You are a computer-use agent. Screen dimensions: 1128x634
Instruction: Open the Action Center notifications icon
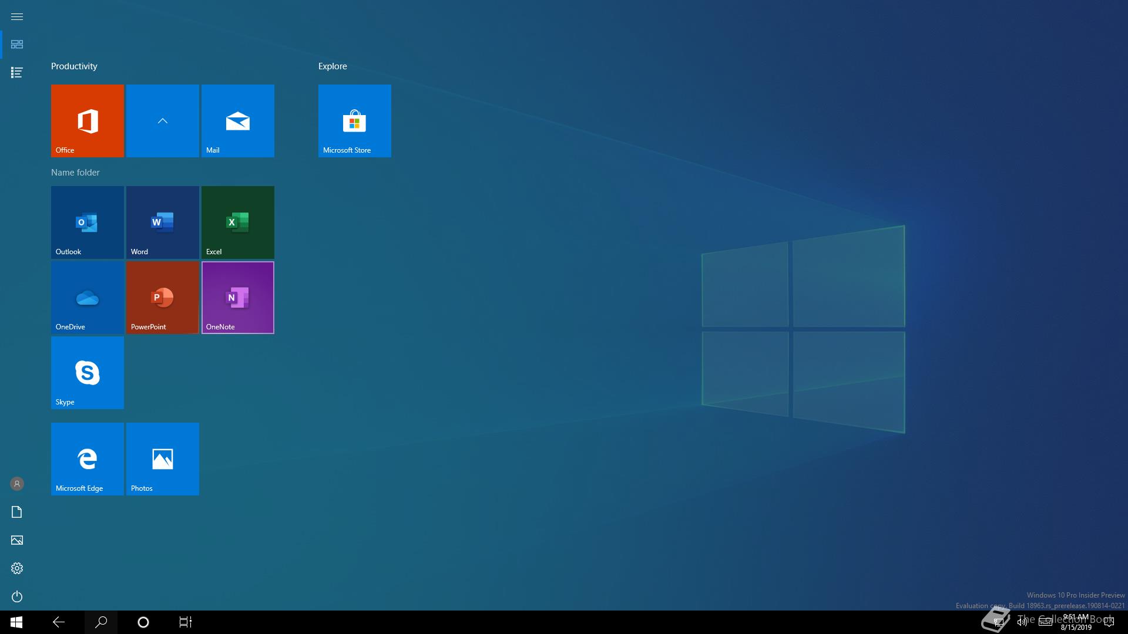[x=1109, y=622]
